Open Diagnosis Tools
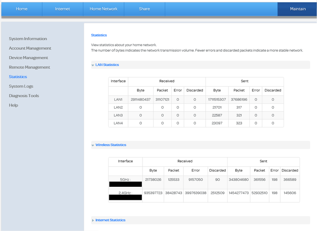This screenshot has width=317, height=231. click(24, 96)
